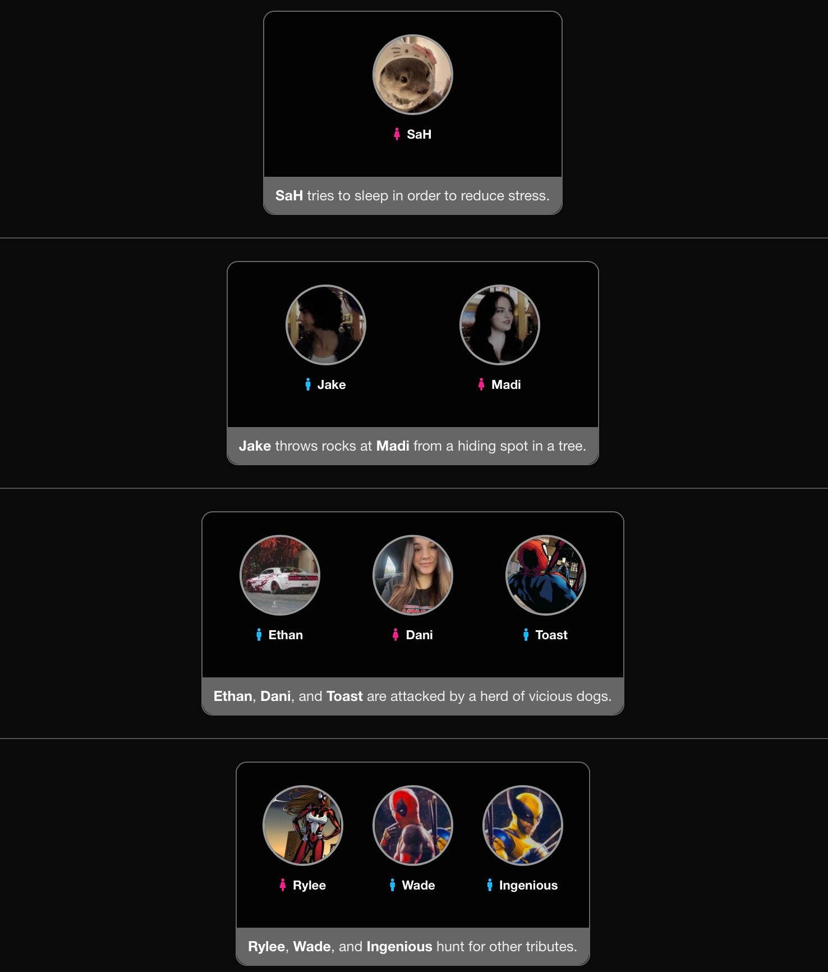828x972 pixels.
Task: Open Jake's profile picture
Action: pos(326,325)
